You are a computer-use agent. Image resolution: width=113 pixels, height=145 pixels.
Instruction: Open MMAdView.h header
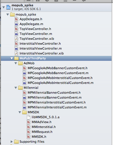(42, 122)
